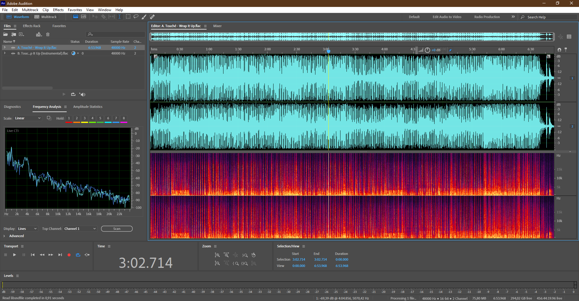
Task: Expand the Advanced section
Action: 4,236
